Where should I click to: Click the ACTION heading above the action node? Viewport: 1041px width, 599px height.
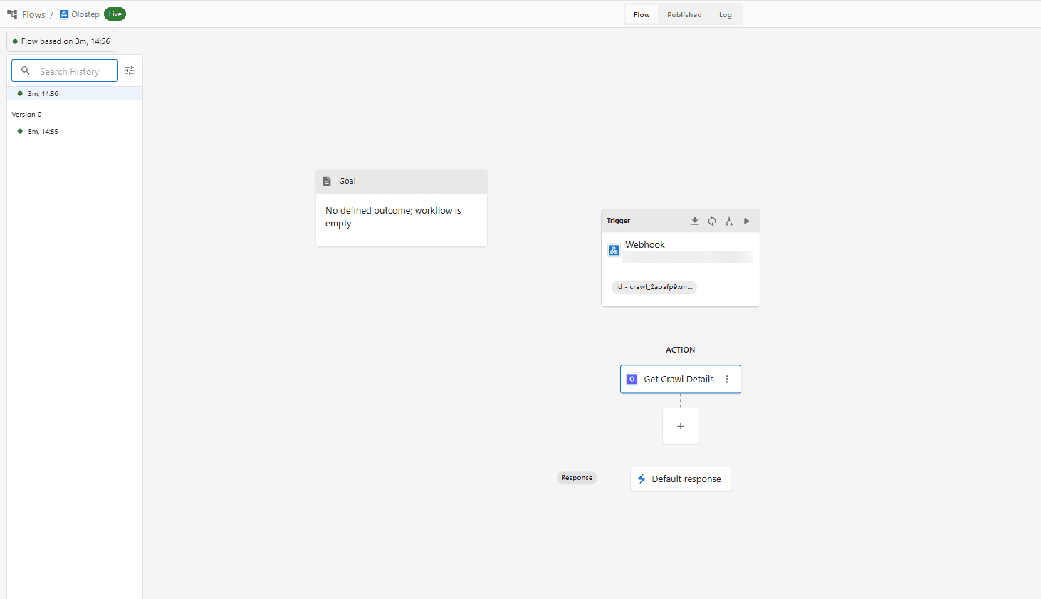click(681, 350)
